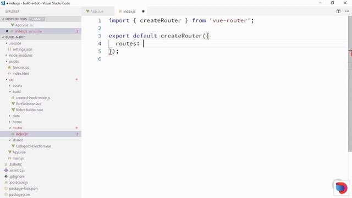The image size is (352, 198).
Task: Collapse the src folder
Action: [x=7, y=80]
